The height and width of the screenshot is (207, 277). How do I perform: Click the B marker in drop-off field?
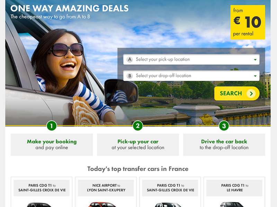129,76
